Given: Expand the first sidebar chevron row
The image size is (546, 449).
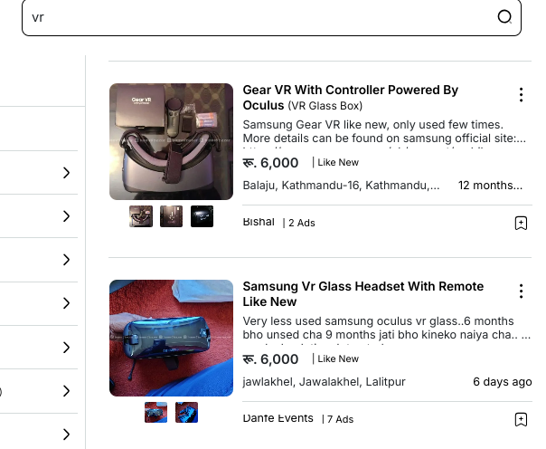Looking at the screenshot, I should click(x=38, y=173).
